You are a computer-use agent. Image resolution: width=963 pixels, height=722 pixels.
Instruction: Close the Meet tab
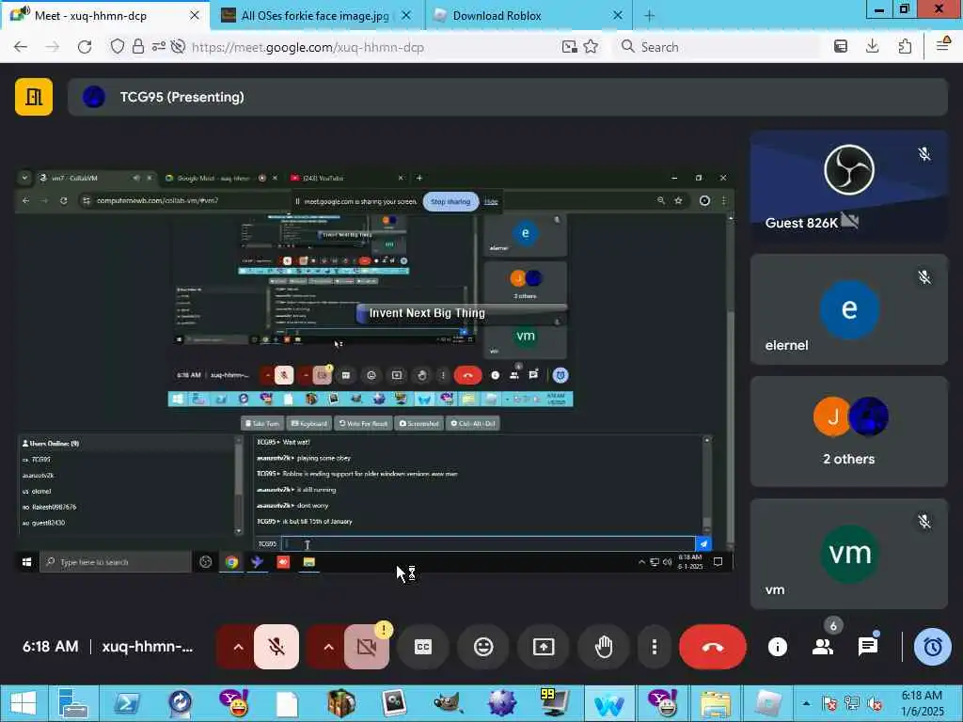pos(195,15)
